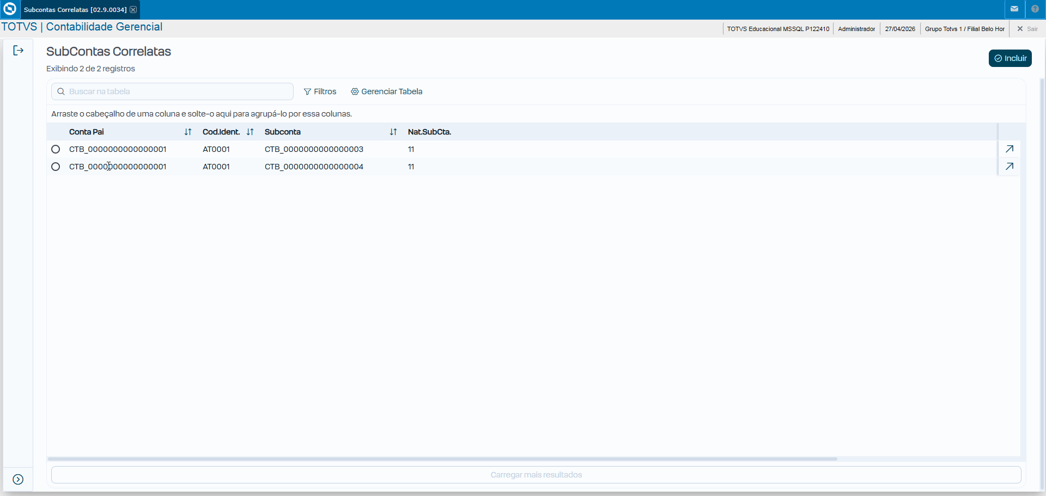Open the mail envelope icon
This screenshot has height=496, width=1046.
click(1014, 9)
